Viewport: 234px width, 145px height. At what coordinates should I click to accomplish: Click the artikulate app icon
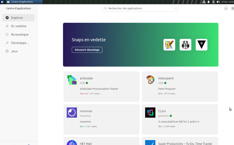[x=72, y=80]
